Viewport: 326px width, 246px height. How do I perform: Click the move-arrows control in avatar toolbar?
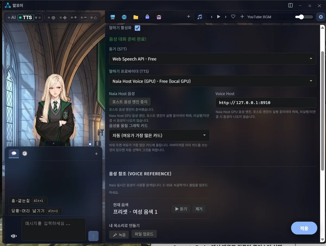pos(63,18)
